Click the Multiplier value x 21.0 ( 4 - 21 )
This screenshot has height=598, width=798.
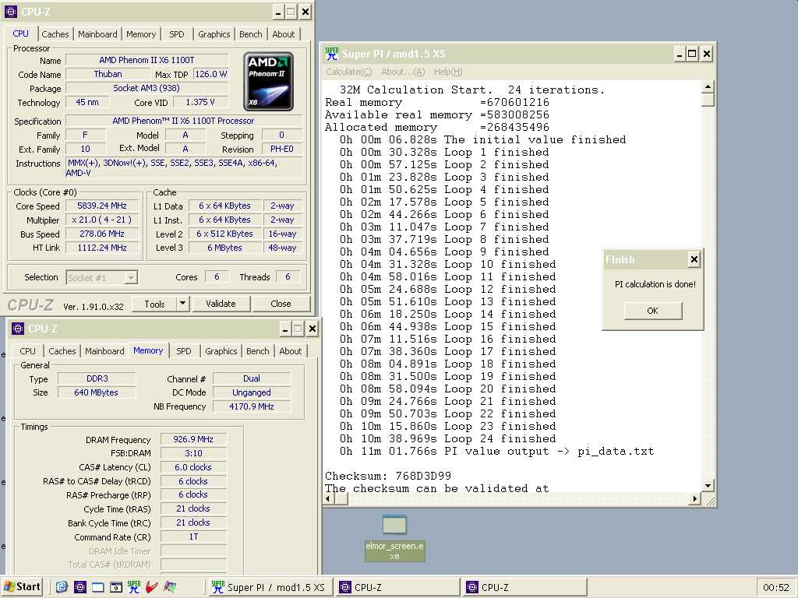[102, 220]
